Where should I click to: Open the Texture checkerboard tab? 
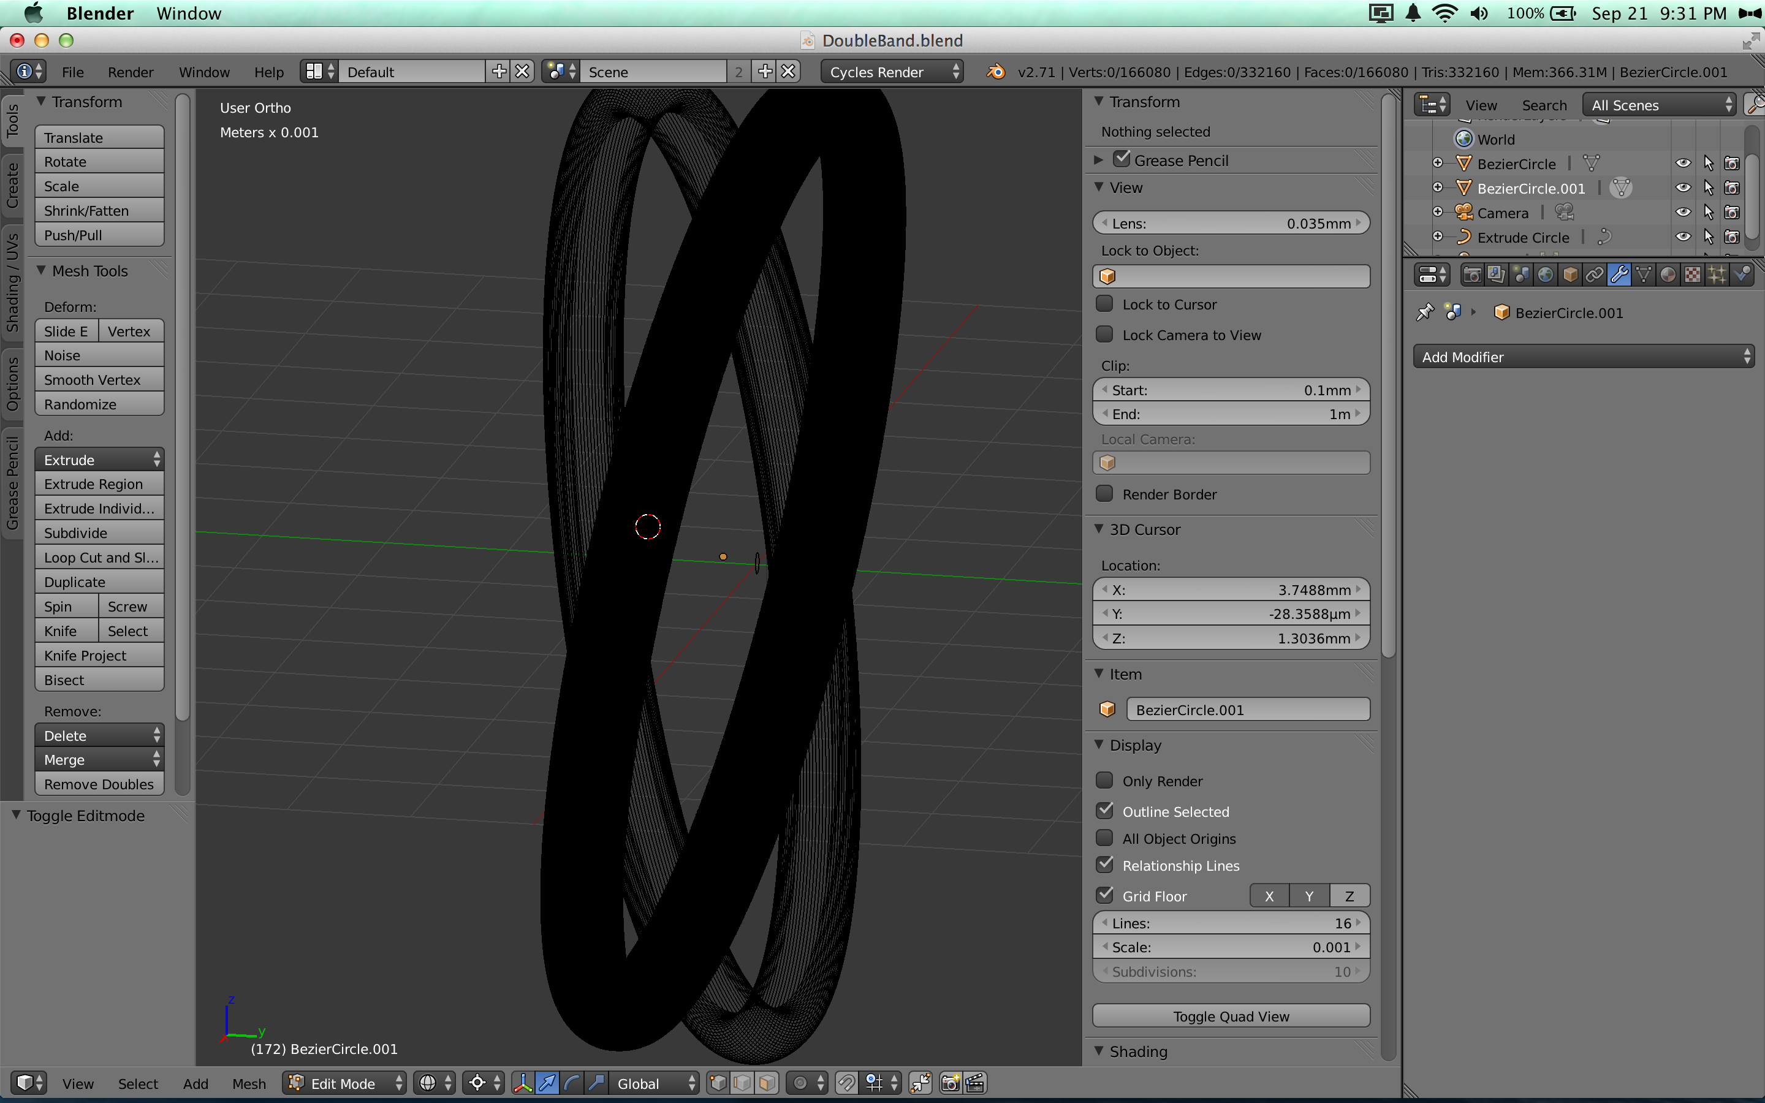(x=1692, y=275)
